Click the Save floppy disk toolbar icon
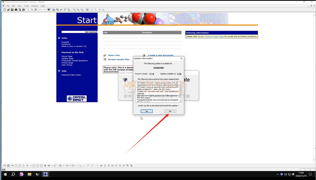This screenshot has width=316, height=180. click(12, 10)
